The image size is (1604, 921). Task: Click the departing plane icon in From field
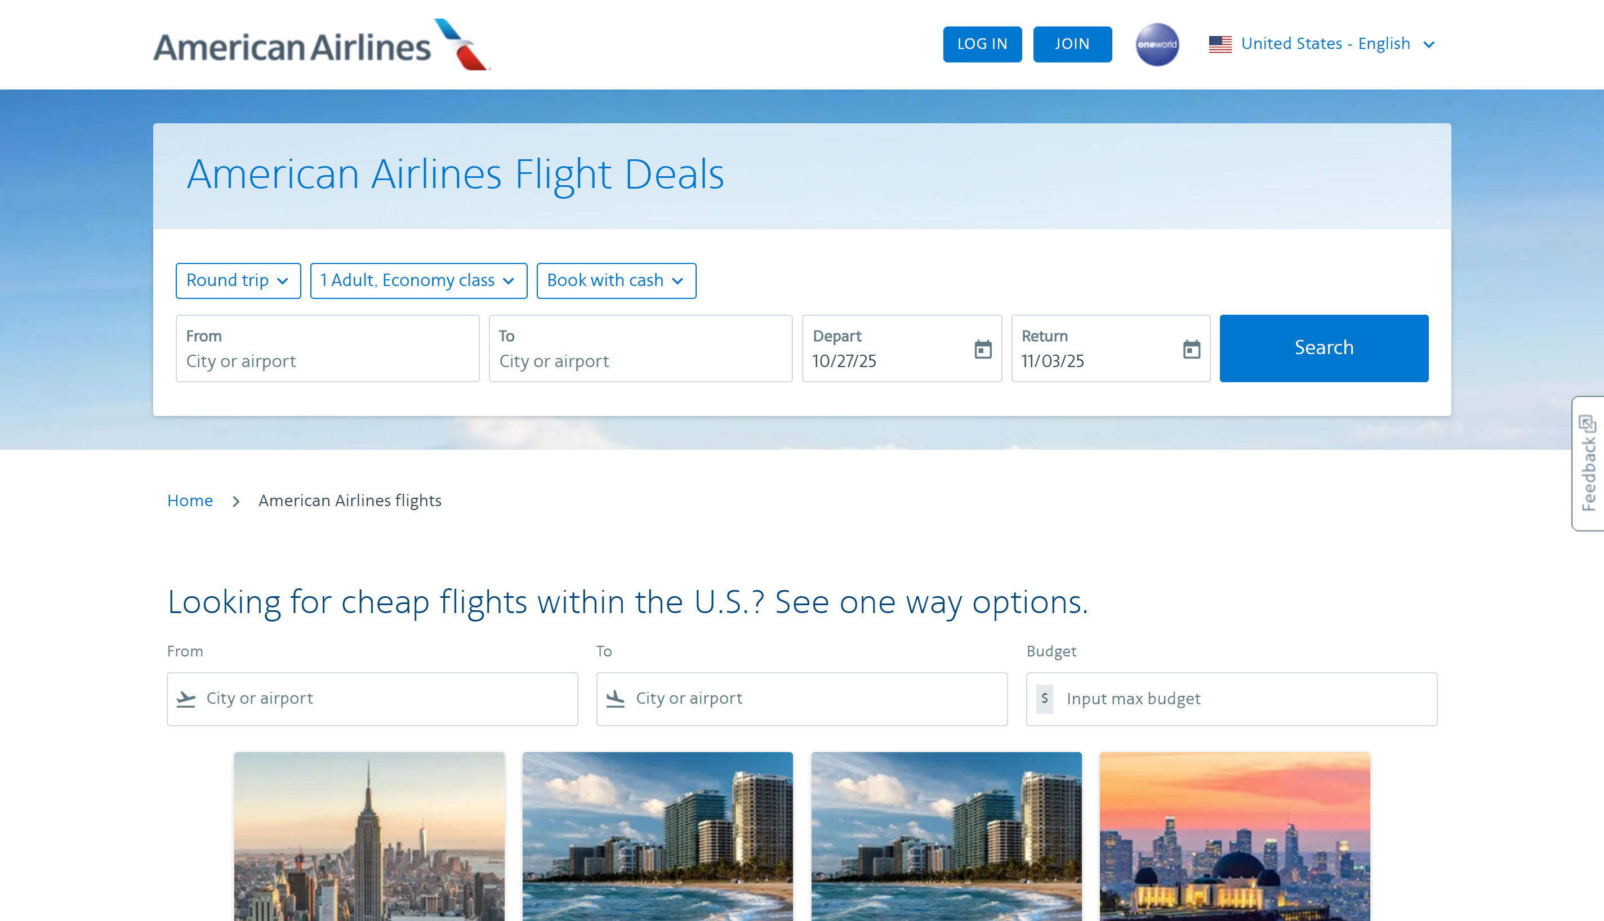(186, 698)
